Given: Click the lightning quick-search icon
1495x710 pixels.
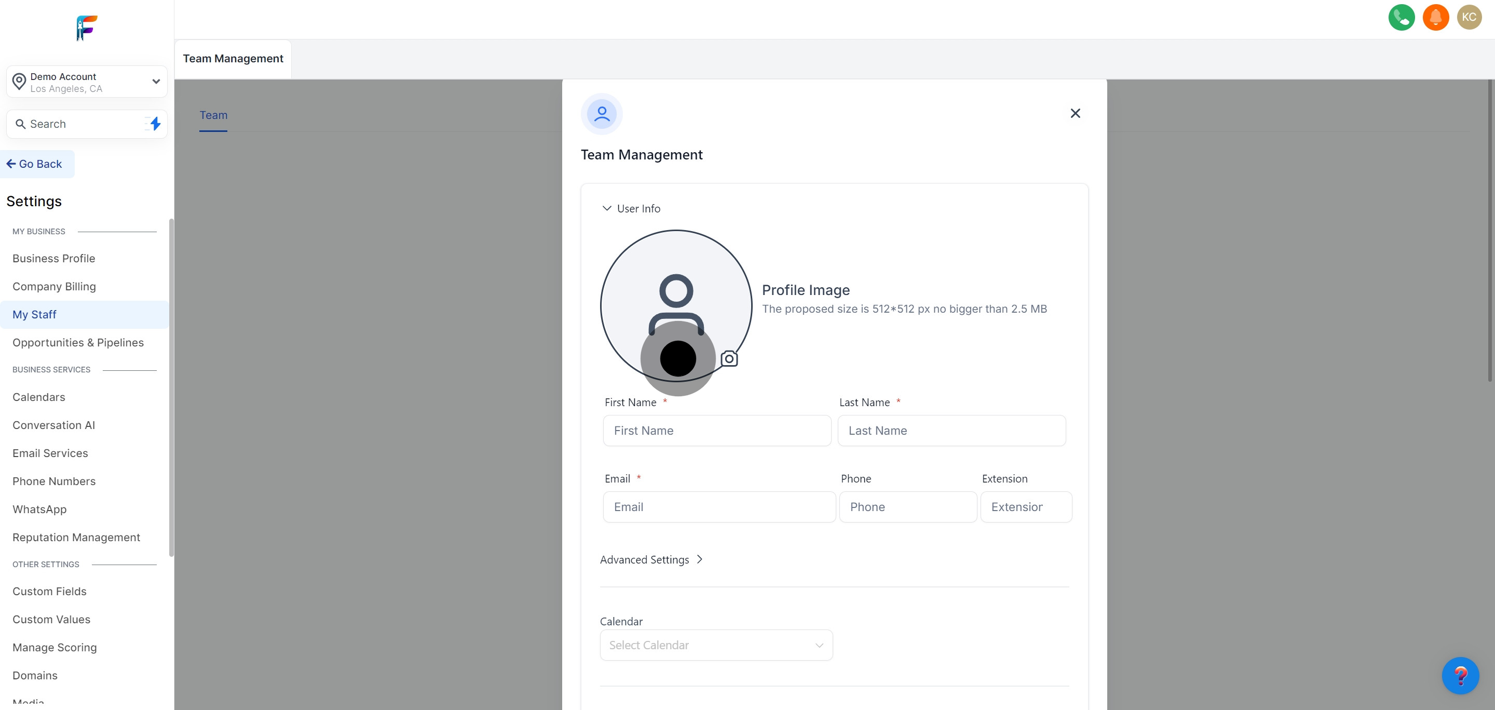Looking at the screenshot, I should pyautogui.click(x=153, y=124).
